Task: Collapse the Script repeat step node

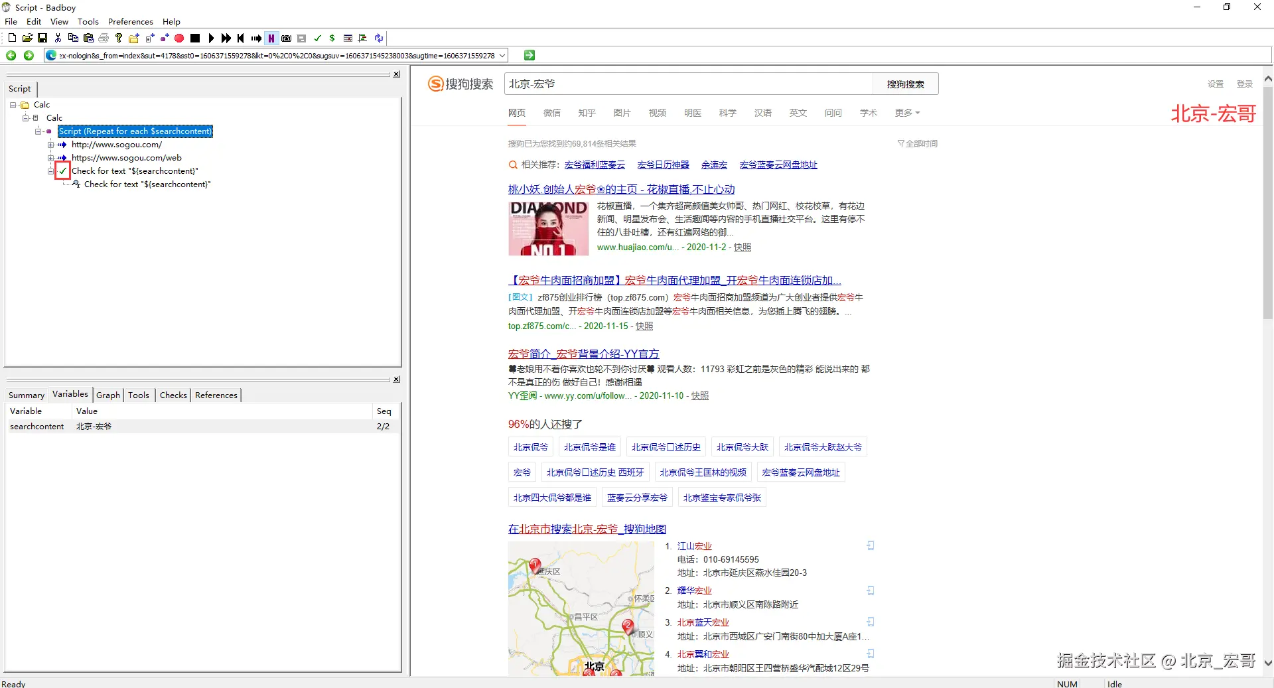Action: [38, 131]
